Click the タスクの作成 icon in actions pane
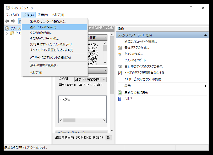 pyautogui.click(x=120, y=54)
